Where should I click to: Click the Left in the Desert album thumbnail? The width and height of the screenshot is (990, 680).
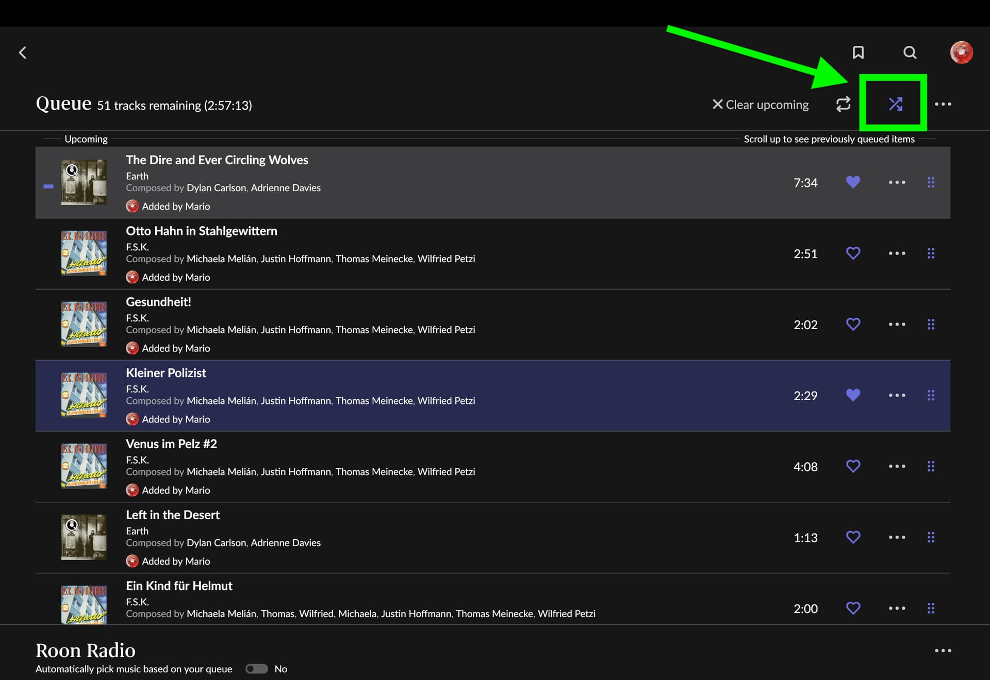84,537
